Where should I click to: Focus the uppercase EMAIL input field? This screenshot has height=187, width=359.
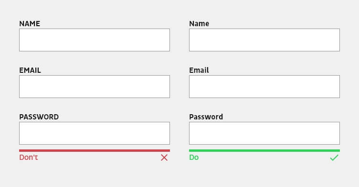[95, 87]
